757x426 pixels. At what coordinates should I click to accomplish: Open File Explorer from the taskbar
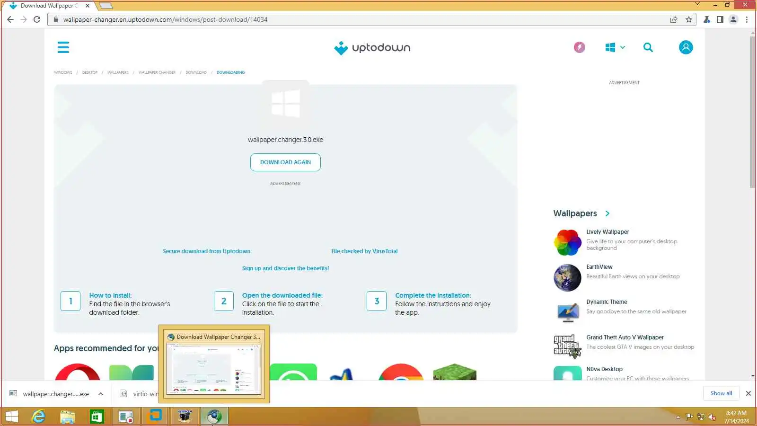tap(68, 417)
